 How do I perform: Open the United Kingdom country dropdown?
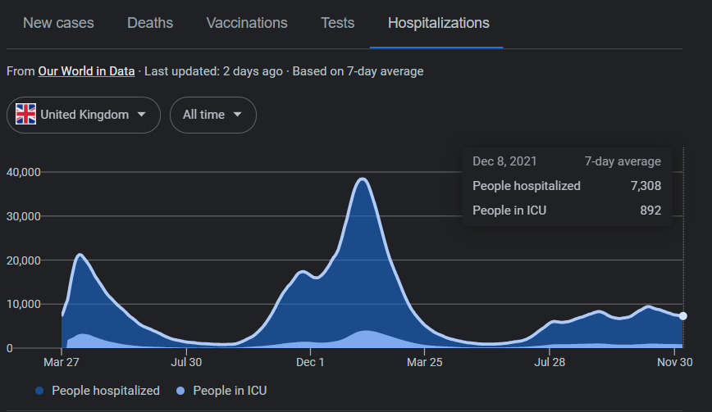point(84,115)
